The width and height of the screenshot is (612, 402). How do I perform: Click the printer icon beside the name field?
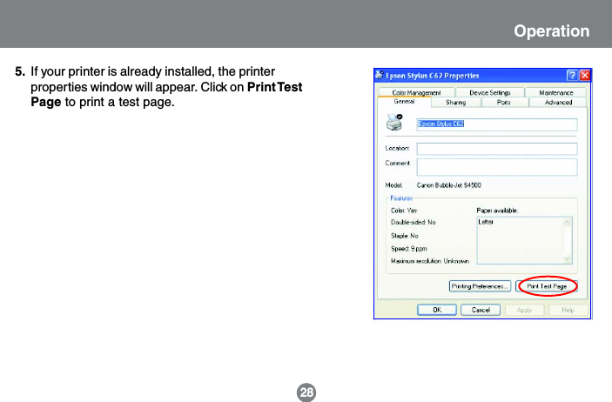tap(394, 122)
